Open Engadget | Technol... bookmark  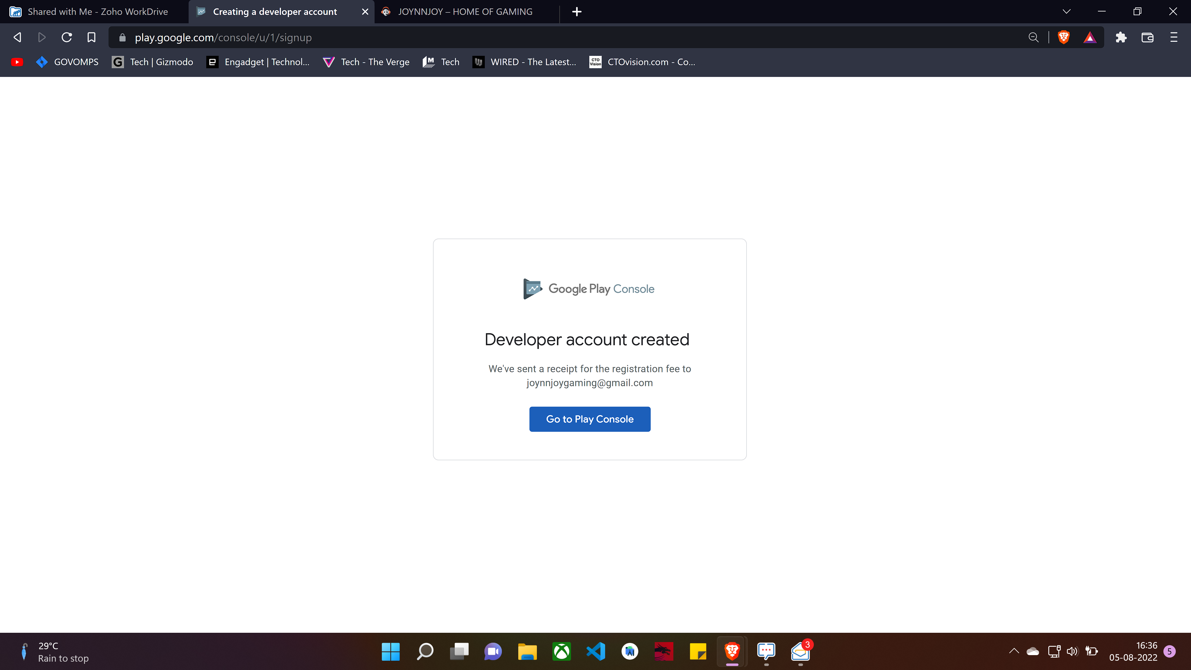tap(258, 62)
